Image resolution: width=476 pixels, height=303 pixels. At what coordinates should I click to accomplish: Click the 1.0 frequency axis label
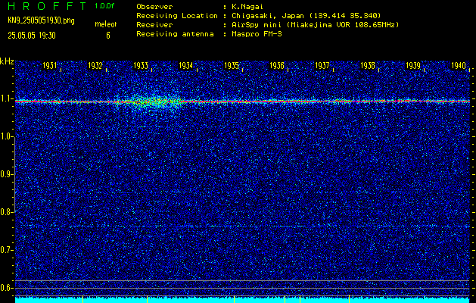[x=6, y=137]
